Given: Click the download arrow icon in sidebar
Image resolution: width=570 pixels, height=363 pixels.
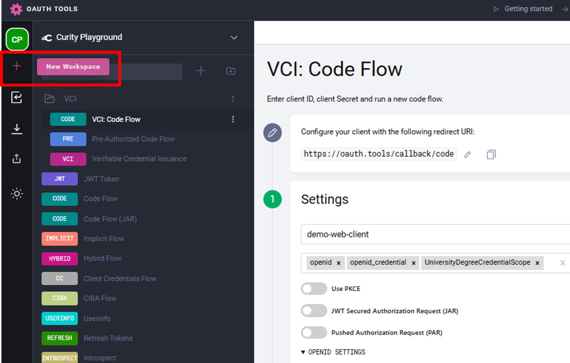Looking at the screenshot, I should pos(17,129).
